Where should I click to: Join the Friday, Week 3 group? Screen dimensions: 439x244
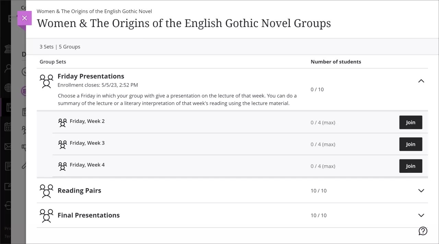411,144
